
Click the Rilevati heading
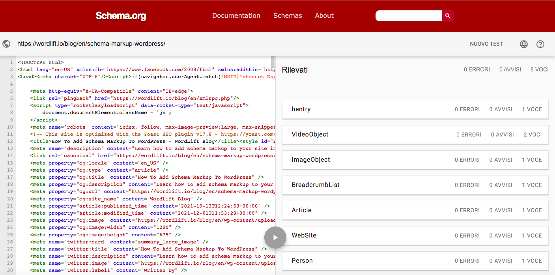tap(295, 70)
